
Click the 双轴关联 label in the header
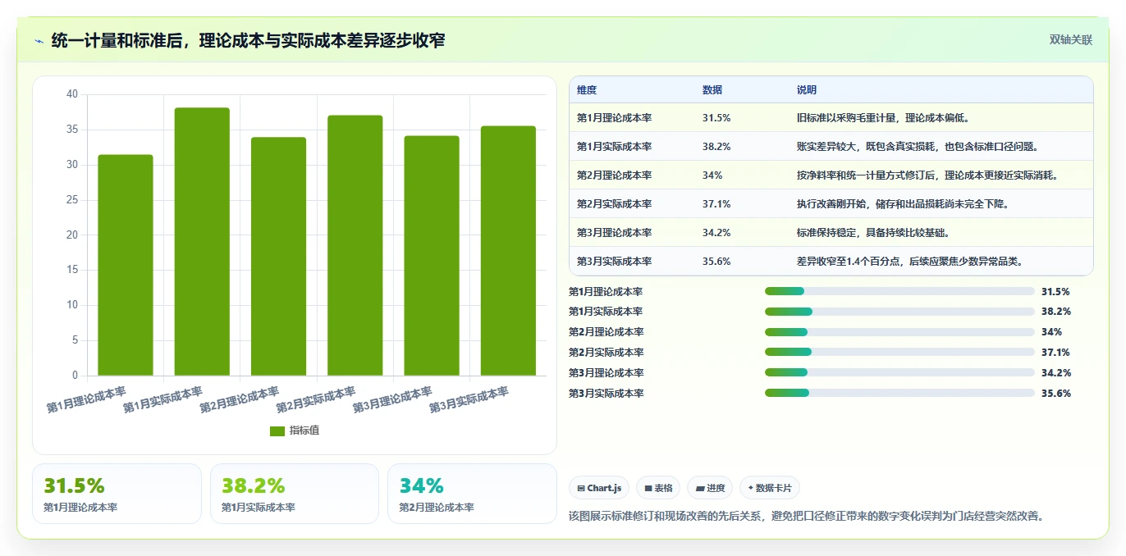pos(1071,39)
